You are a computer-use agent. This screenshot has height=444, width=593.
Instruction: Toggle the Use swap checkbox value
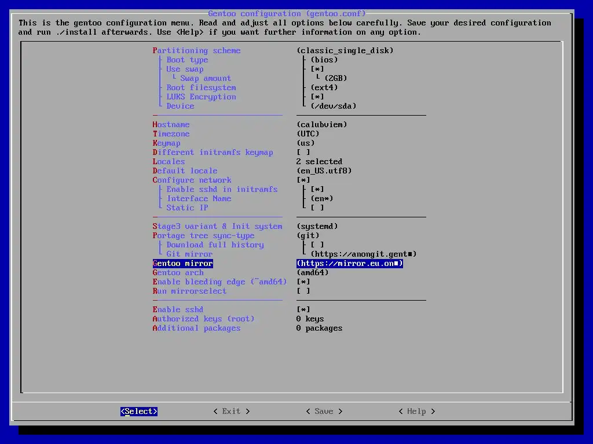317,69
